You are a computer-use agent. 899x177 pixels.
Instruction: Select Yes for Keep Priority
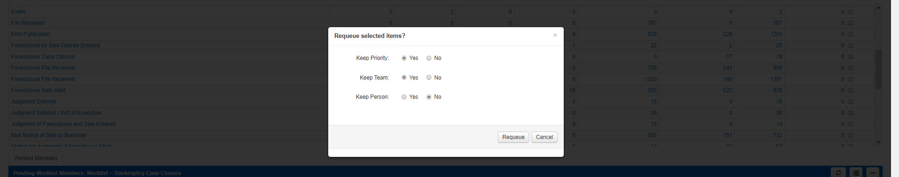[x=404, y=58]
